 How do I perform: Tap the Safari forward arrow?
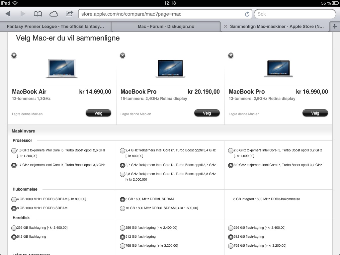23,14
